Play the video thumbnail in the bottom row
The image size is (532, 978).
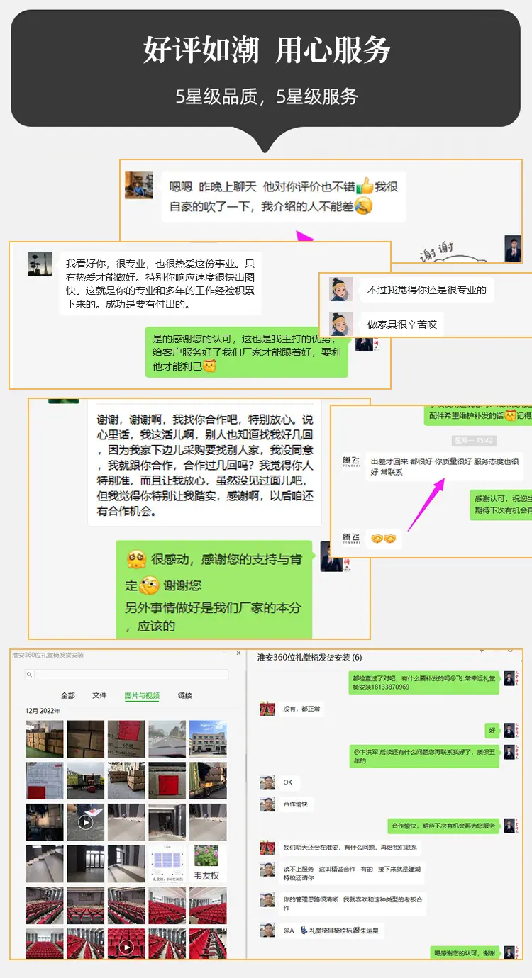[126, 946]
